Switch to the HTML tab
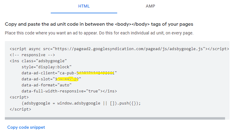The width and height of the screenshot is (235, 132). tap(84, 6)
